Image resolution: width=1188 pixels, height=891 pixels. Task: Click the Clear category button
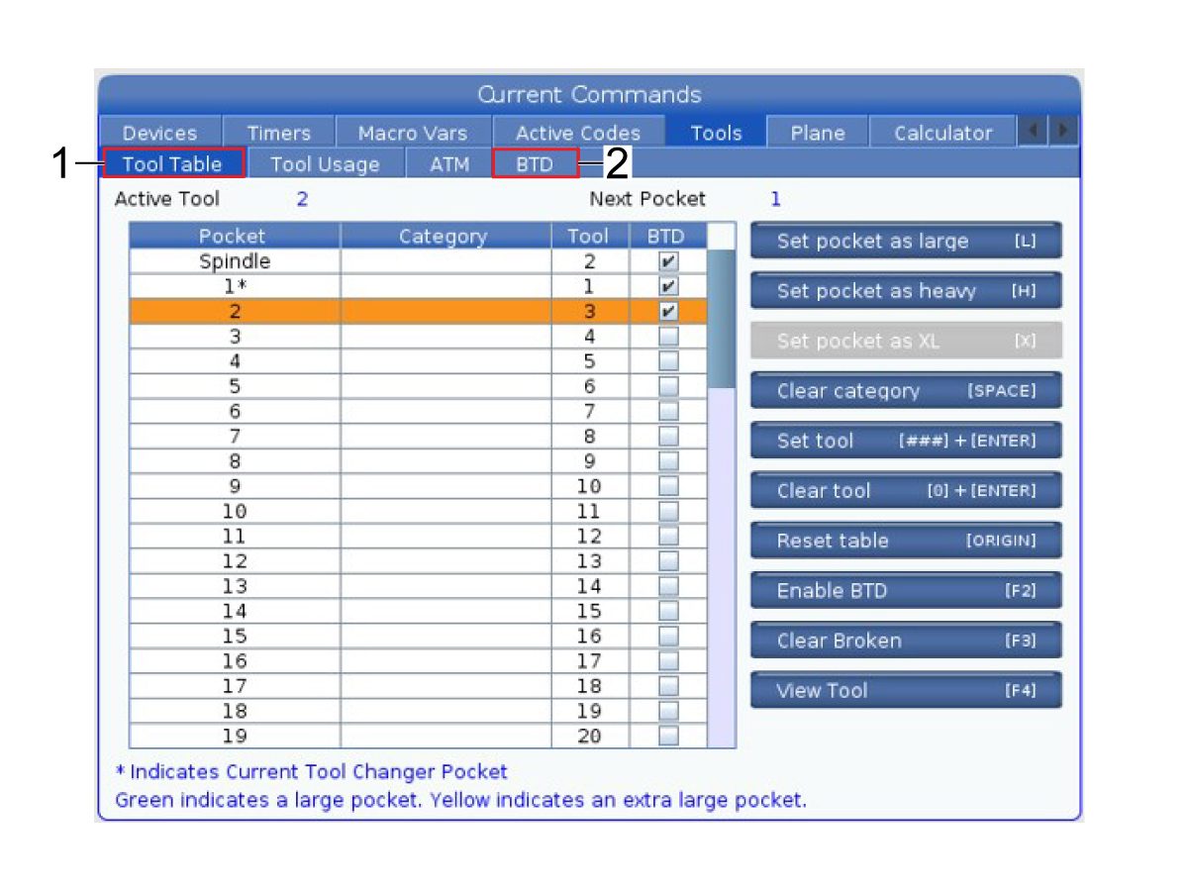click(906, 391)
